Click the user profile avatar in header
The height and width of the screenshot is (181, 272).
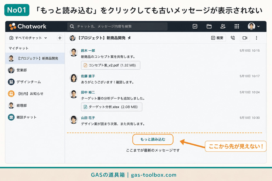[x=251, y=26]
